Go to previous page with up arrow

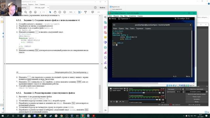point(31,12)
